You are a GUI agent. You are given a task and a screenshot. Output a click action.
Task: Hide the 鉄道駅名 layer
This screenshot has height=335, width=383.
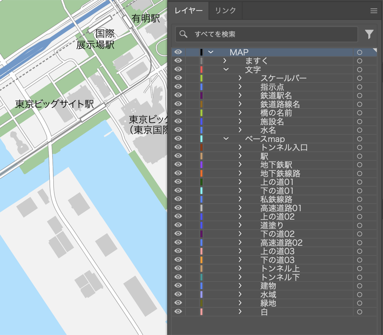coord(178,95)
